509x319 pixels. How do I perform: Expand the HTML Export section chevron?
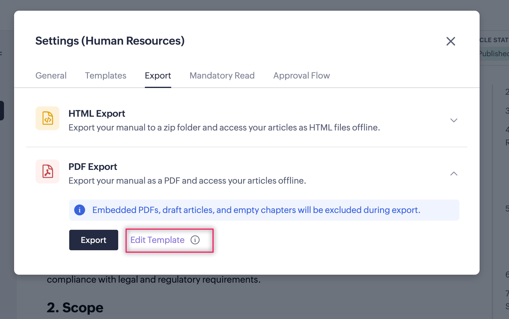point(454,120)
